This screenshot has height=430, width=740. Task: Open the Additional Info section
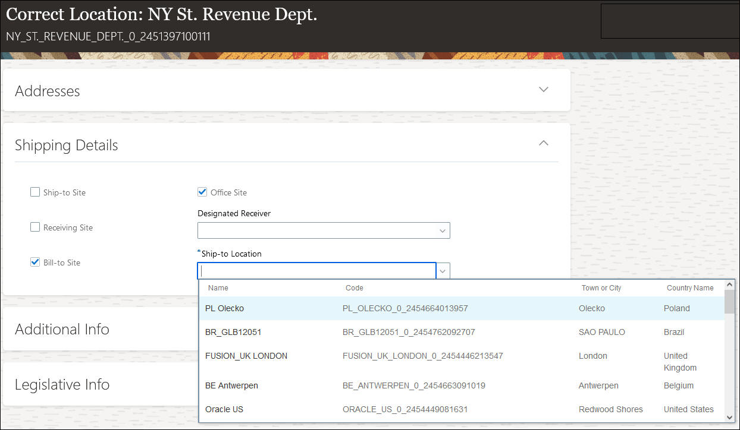[62, 329]
